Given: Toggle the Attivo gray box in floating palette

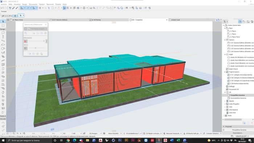Looking at the screenshot, I should pyautogui.click(x=26, y=48).
